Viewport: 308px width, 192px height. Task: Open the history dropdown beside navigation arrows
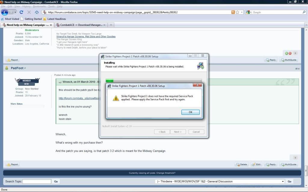point(15,12)
